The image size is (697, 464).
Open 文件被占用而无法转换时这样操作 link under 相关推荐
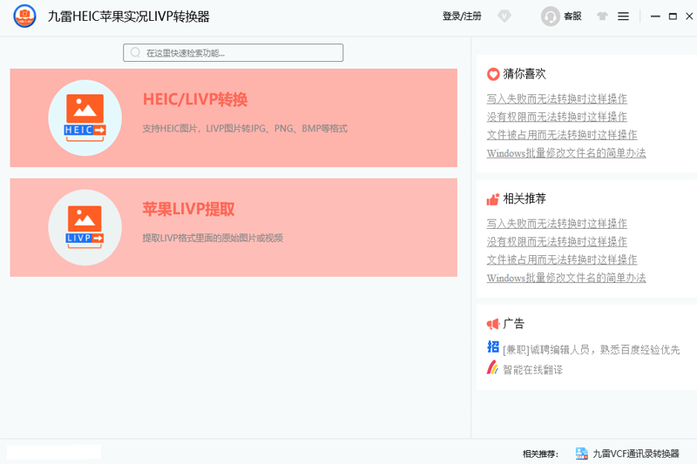(x=562, y=259)
